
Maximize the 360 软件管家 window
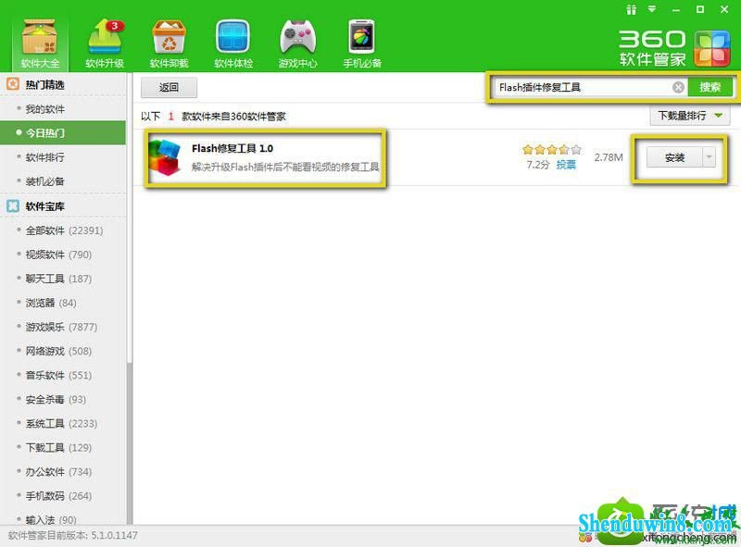pos(700,9)
